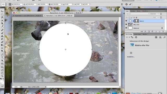Delete layer with the trash icon
The image size is (167, 94).
click(x=163, y=32)
